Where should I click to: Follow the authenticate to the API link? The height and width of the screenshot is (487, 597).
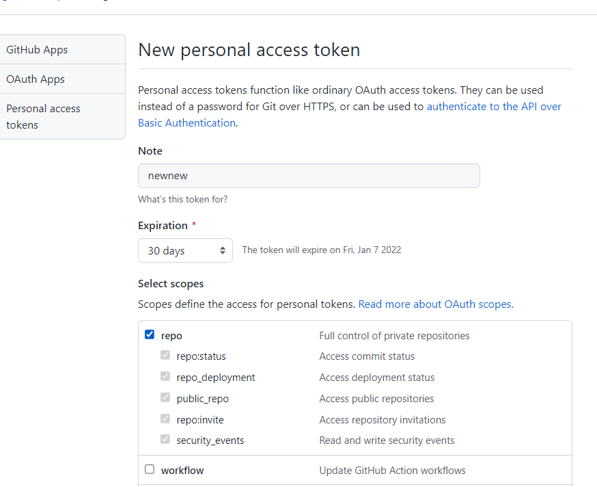[494, 107]
